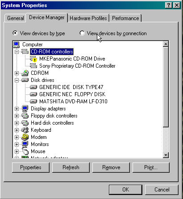183x199 pixels.
Task: Open the Performance tab
Action: [125, 18]
